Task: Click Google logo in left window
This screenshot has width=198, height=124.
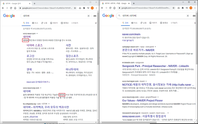Action: click(x=9, y=16)
